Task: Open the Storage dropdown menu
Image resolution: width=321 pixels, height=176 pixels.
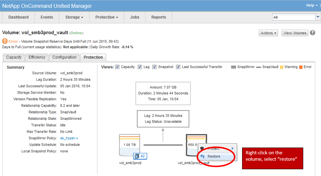Action: point(74,17)
